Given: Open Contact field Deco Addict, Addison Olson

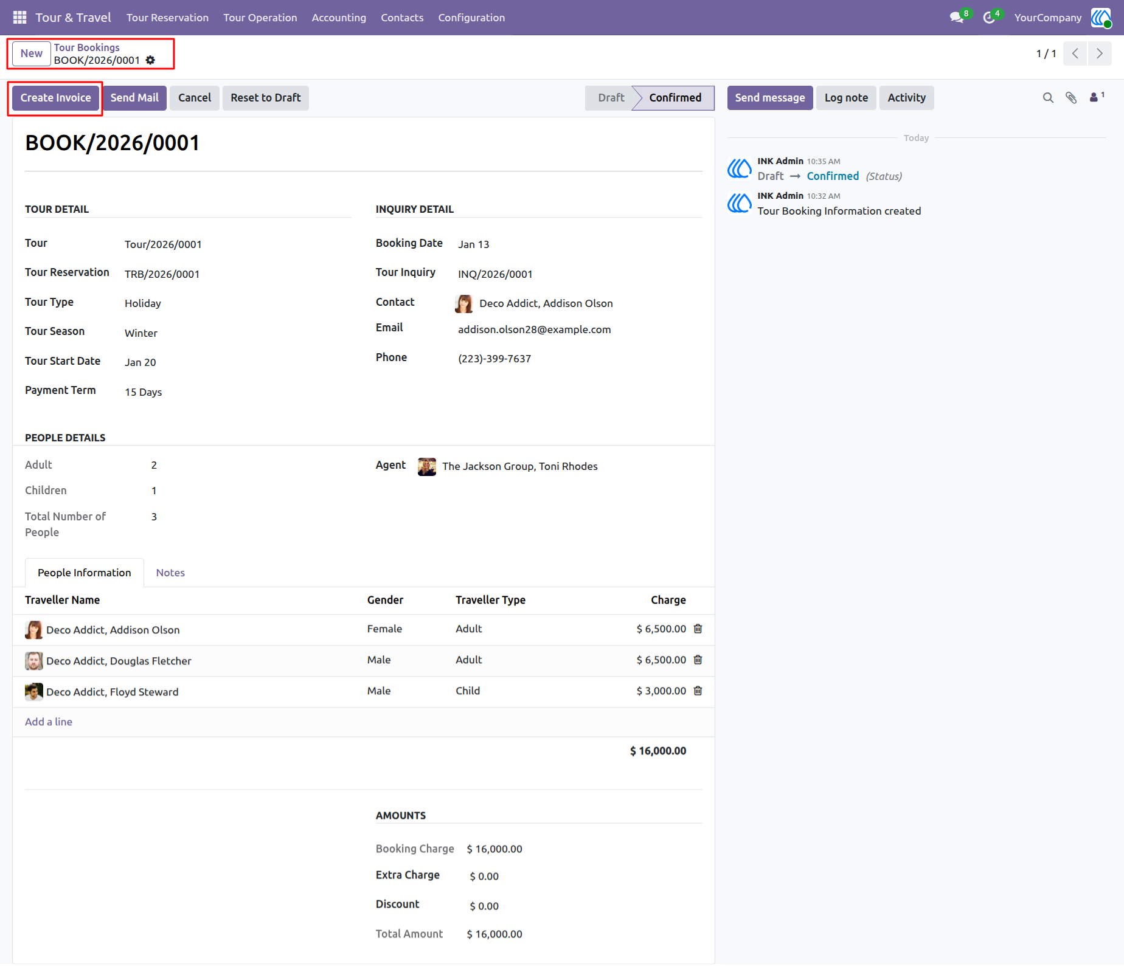Looking at the screenshot, I should (x=546, y=303).
